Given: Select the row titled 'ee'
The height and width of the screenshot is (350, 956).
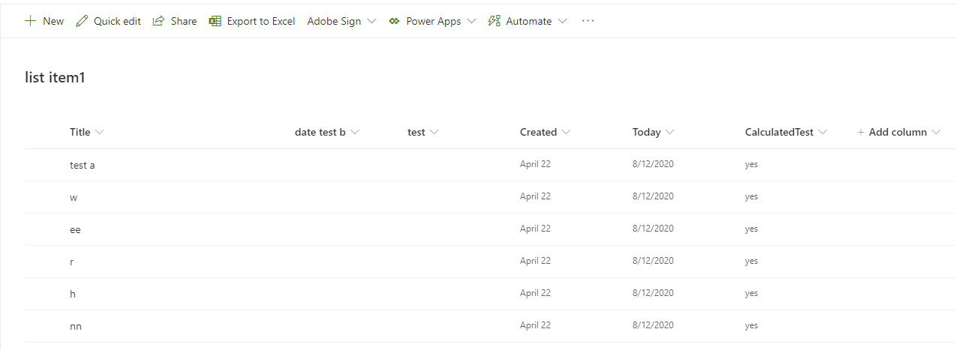Looking at the screenshot, I should (x=38, y=229).
